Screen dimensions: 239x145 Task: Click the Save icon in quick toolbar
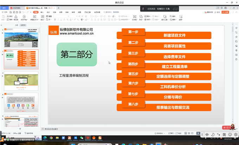(11, 12)
